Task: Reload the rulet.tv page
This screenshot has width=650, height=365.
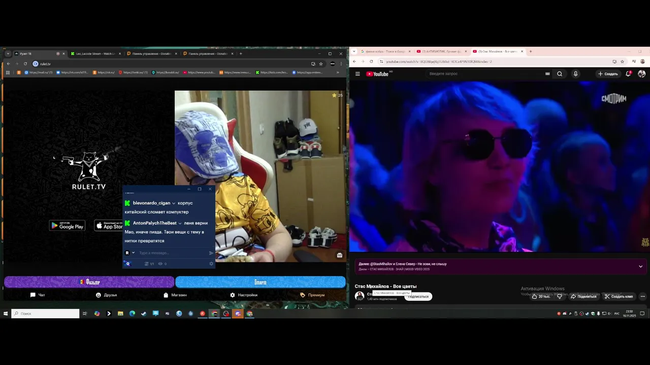Action: (x=25, y=64)
